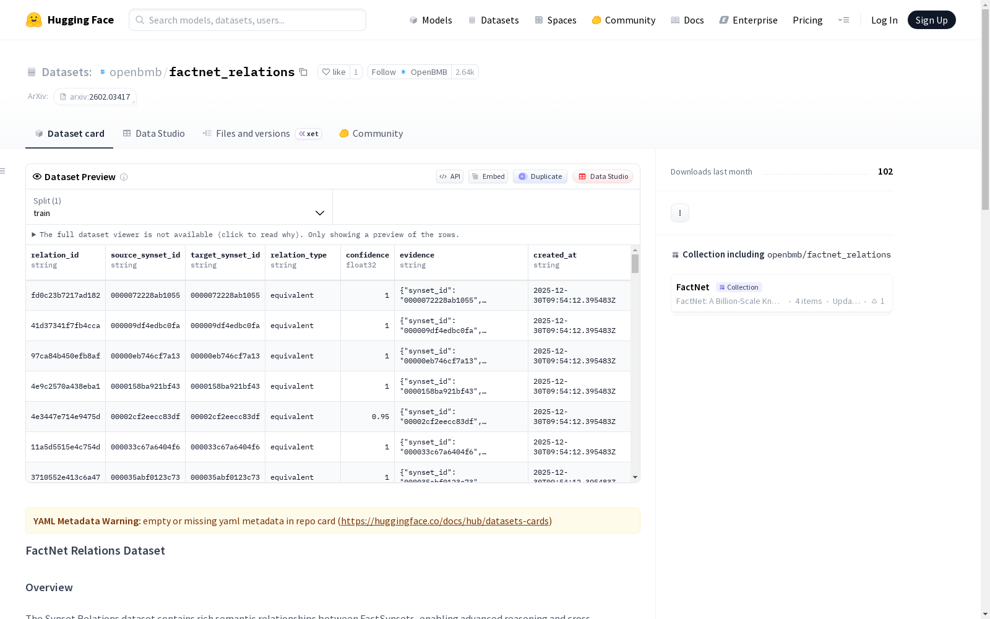Click the Log In link
This screenshot has height=619, width=990.
tap(884, 20)
